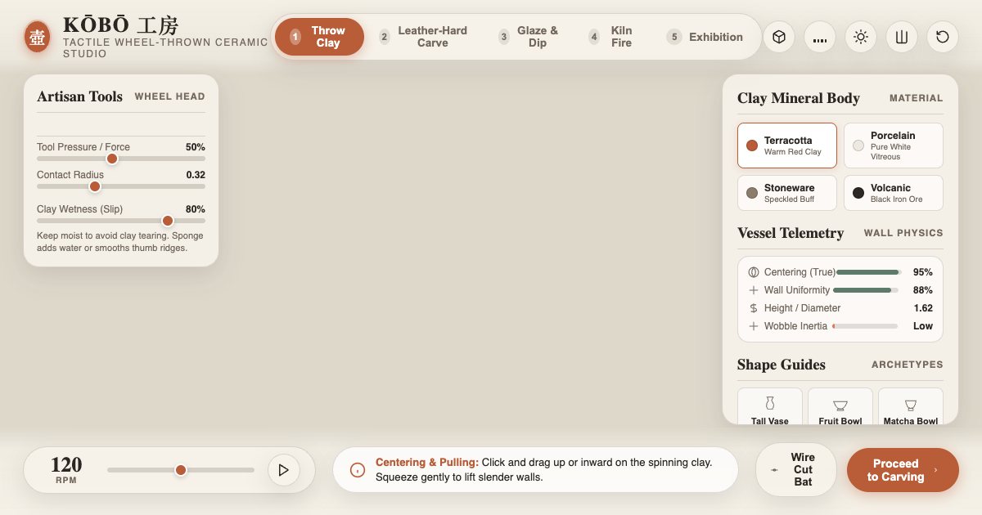Click the sun lighting icon button
This screenshot has width=982, height=515.
861,37
